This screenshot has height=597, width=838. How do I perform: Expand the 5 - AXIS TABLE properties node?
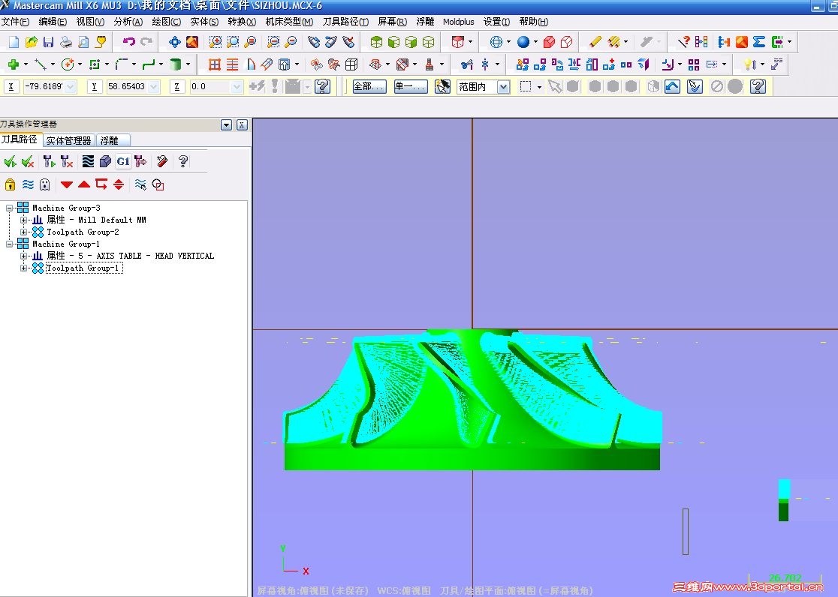pos(23,256)
